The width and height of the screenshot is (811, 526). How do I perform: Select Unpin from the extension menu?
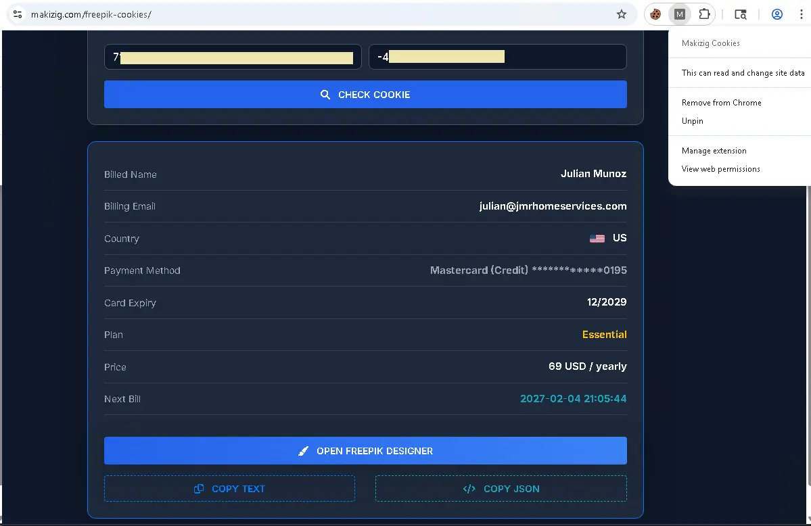(x=692, y=121)
